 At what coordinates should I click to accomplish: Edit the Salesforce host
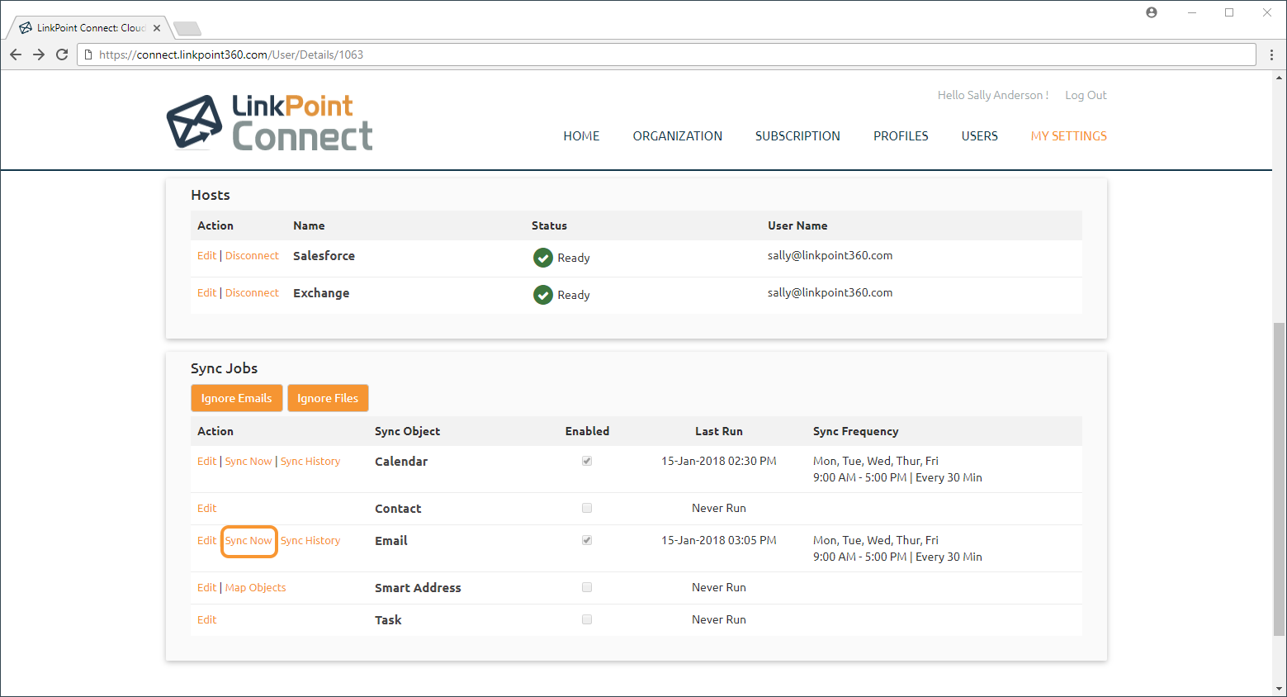pyautogui.click(x=206, y=256)
